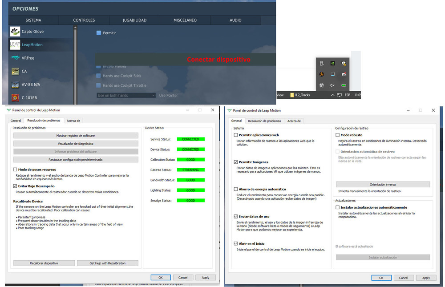Click the ESP language indicator on the taskbar
Viewport: 445px width, 287px height.
(x=348, y=95)
